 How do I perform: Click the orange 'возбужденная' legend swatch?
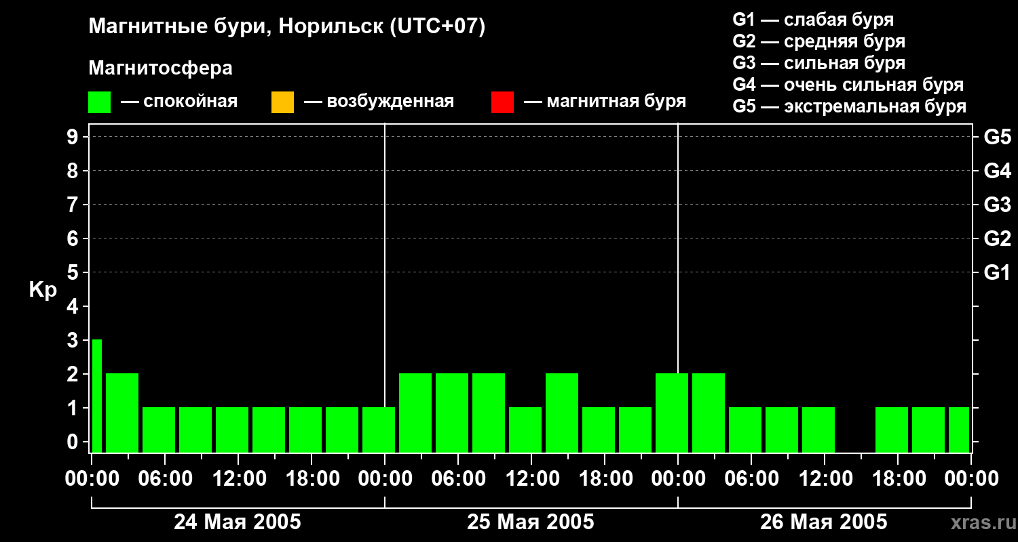[x=282, y=102]
